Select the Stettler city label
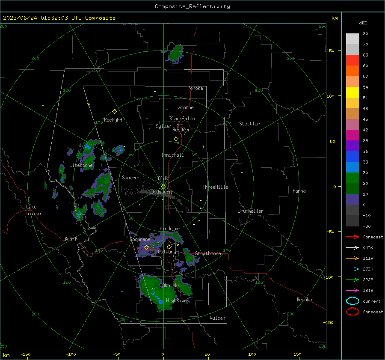385x360 pixels. click(x=249, y=124)
